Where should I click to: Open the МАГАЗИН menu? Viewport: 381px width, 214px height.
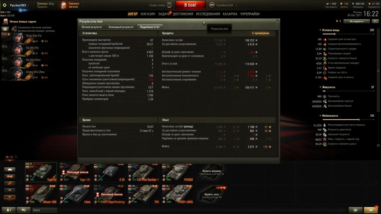point(148,14)
